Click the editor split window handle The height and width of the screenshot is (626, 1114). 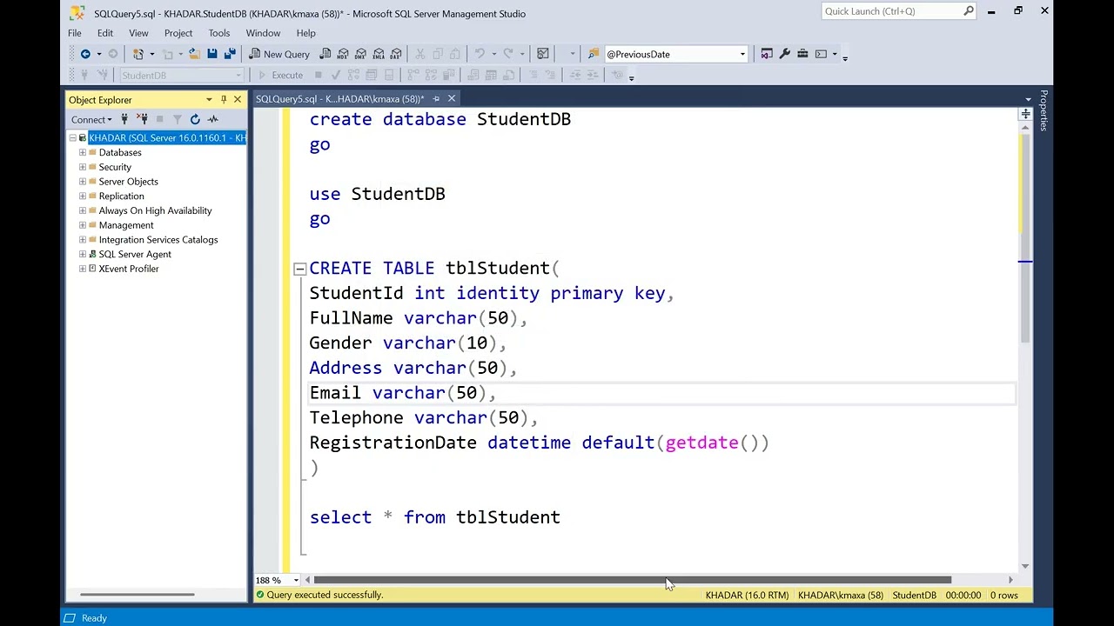click(x=1025, y=115)
